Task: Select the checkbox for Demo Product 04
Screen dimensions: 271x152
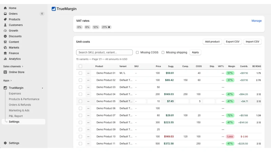Action: click(x=80, y=94)
